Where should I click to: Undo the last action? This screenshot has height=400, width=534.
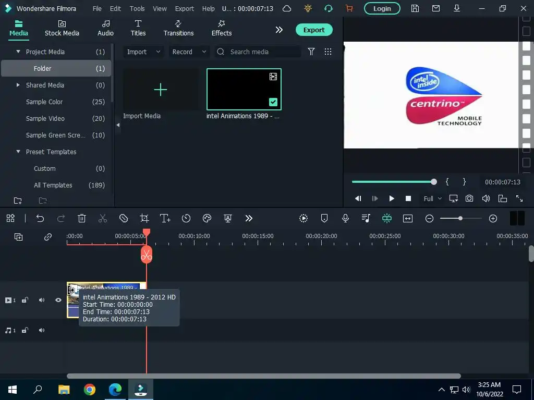coord(40,218)
